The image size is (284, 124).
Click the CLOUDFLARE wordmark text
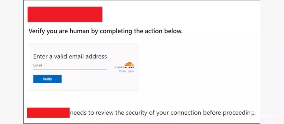[x=124, y=68]
